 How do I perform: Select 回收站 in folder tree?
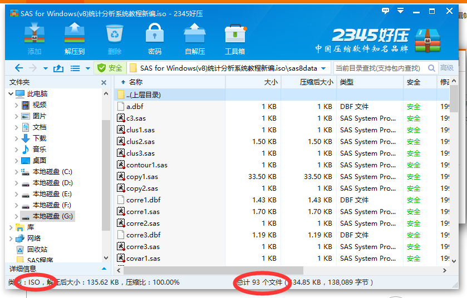point(37,250)
